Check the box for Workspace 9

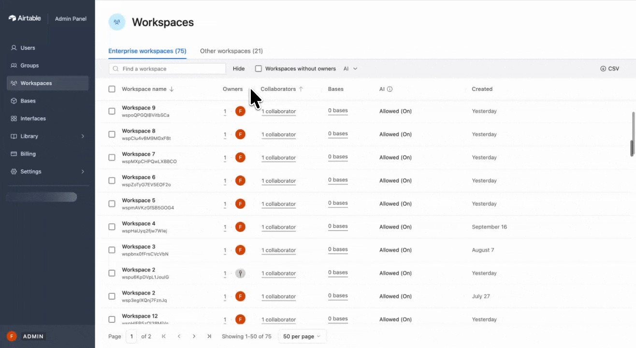(112, 111)
